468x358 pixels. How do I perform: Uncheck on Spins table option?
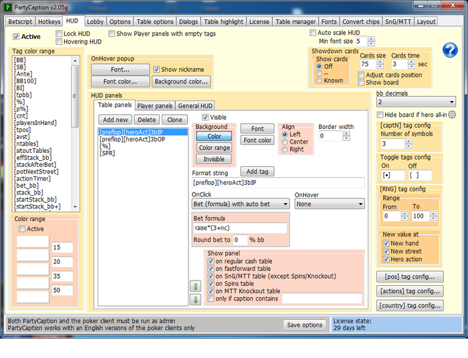tap(211, 283)
